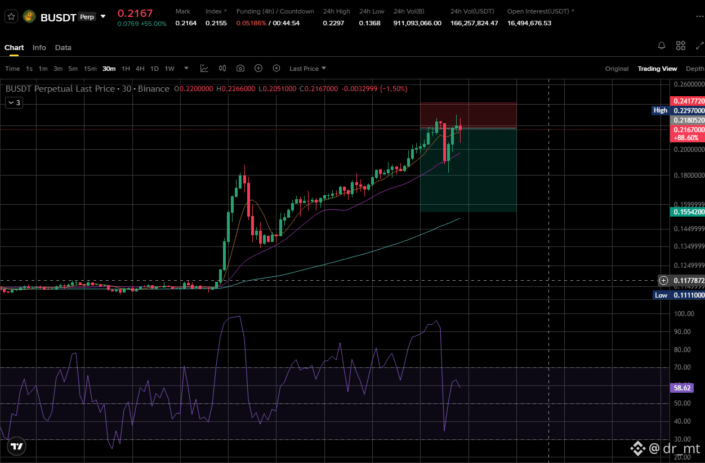The image size is (705, 463).
Task: Open the Index price link
Action: click(x=216, y=11)
